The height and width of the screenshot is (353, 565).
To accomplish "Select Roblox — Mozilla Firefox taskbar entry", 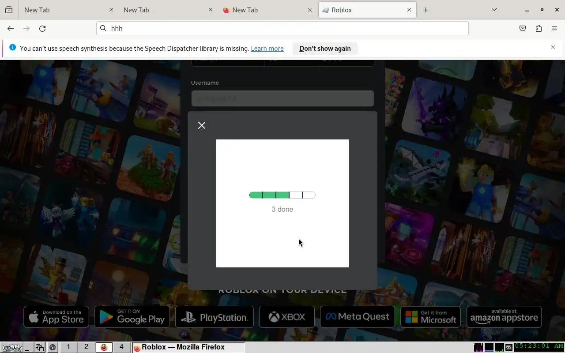I will pyautogui.click(x=188, y=347).
